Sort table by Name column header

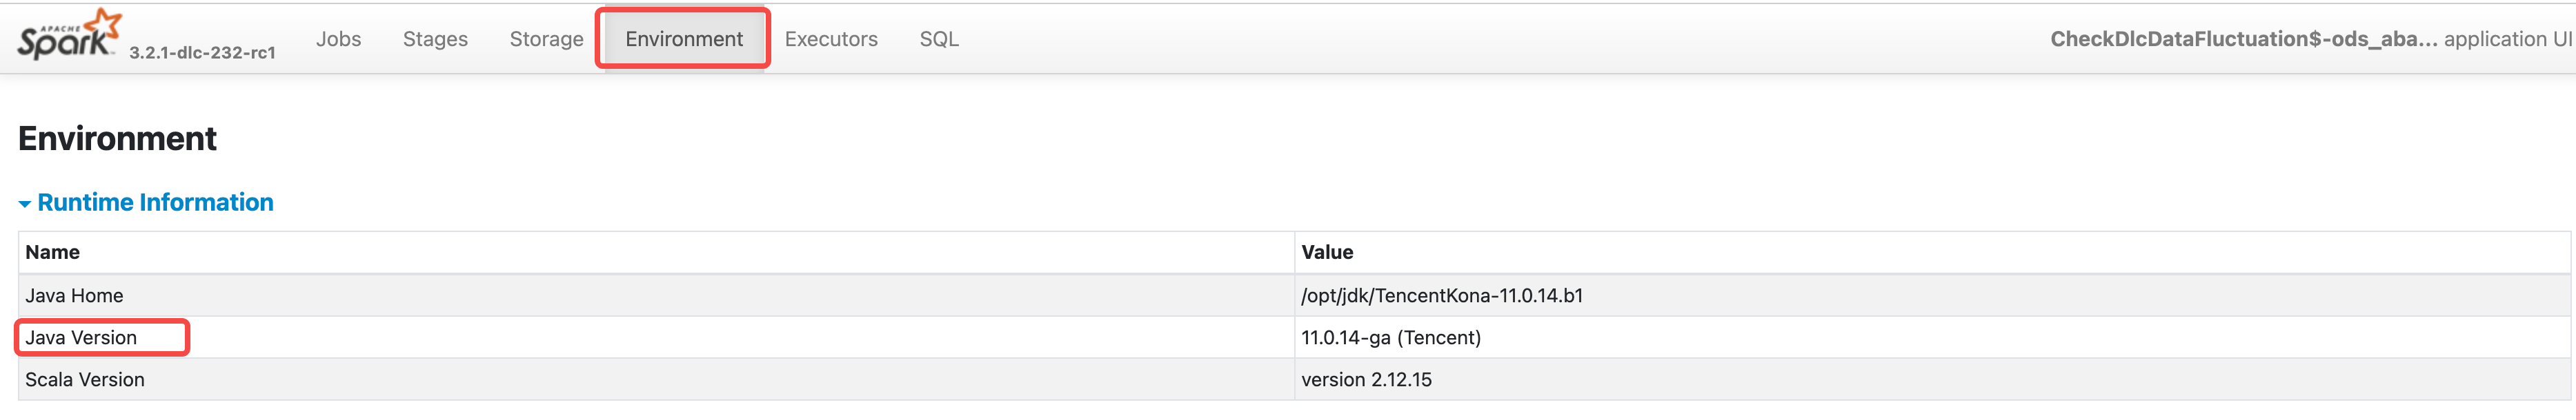coord(53,253)
